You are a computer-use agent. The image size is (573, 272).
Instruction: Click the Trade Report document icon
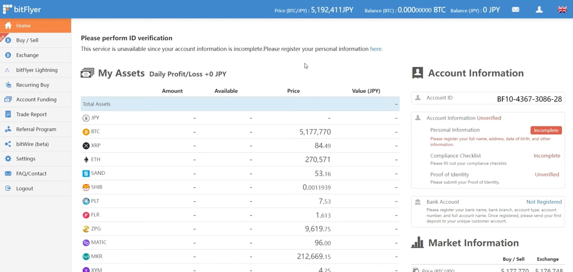(x=8, y=114)
